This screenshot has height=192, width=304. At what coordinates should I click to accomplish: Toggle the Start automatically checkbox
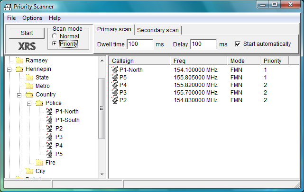(238, 44)
